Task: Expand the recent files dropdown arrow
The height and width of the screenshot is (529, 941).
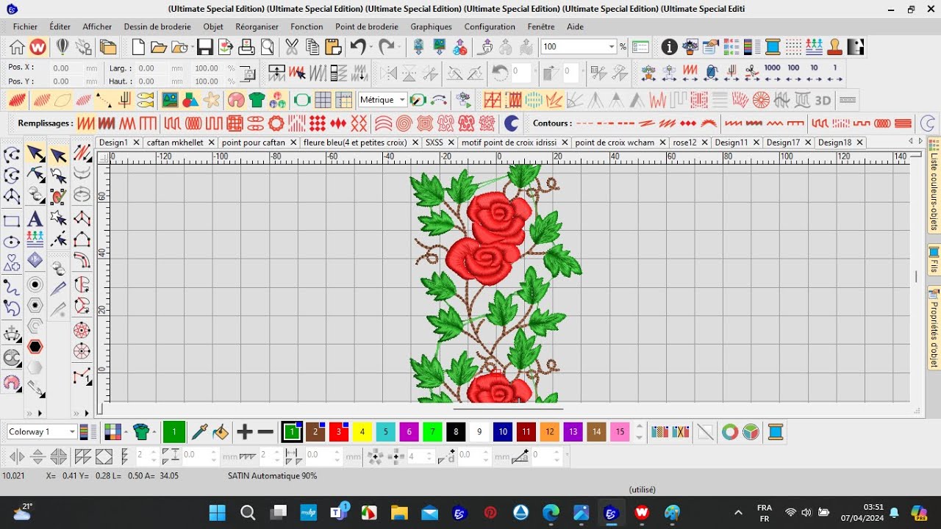Action: coord(193,47)
